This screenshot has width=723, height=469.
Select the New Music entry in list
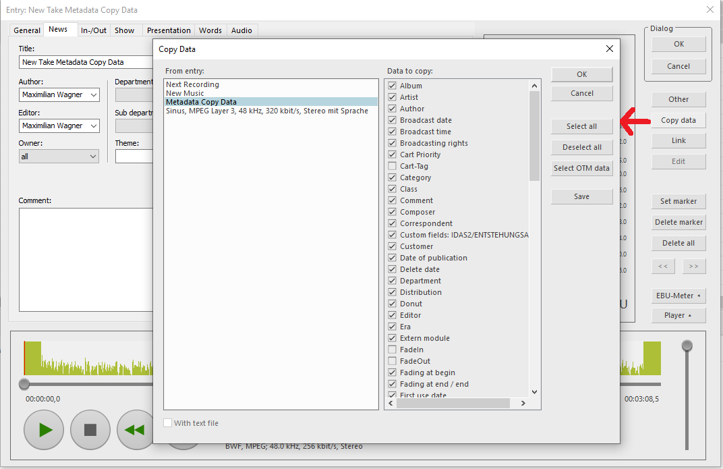pyautogui.click(x=185, y=93)
